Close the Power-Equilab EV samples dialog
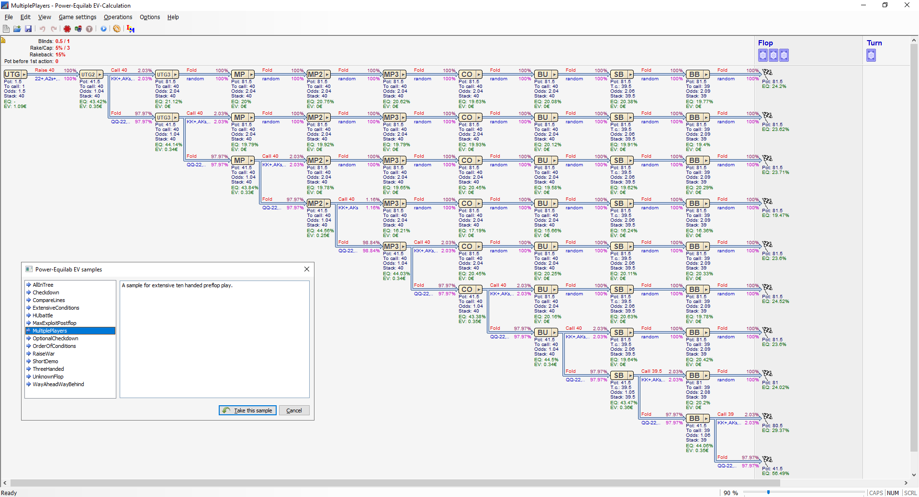Image resolution: width=919 pixels, height=497 pixels. point(307,270)
